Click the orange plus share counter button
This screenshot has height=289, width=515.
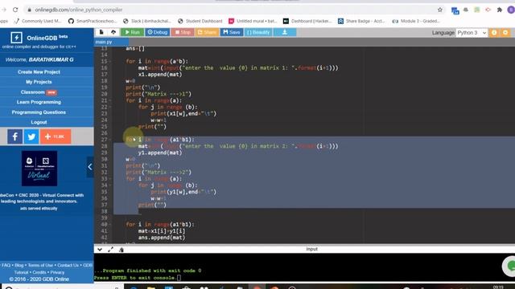point(56,136)
